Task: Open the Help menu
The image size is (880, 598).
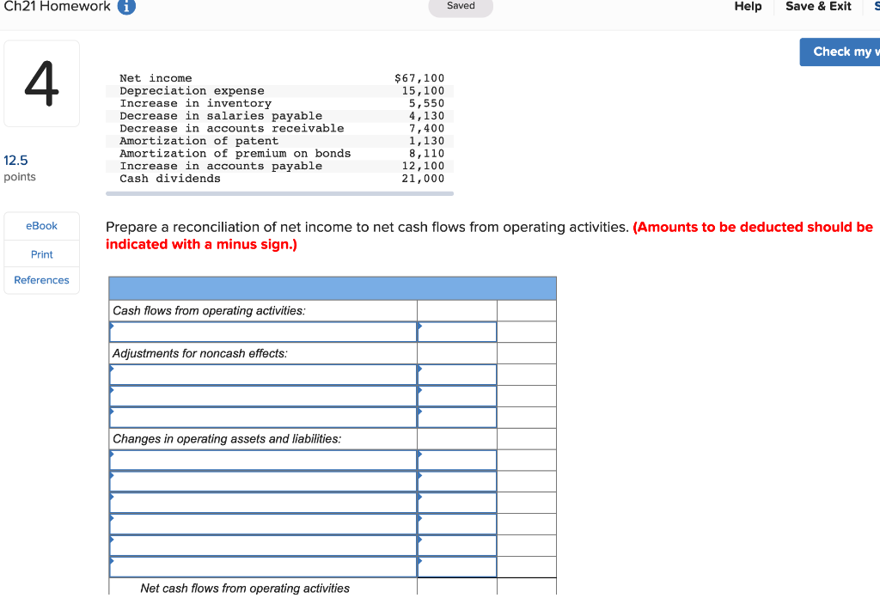Action: tap(748, 6)
